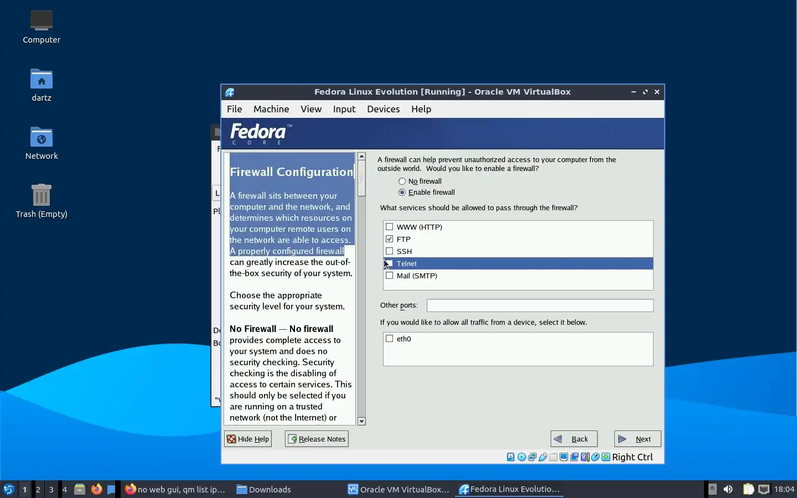Open the Machine menu

271,109
